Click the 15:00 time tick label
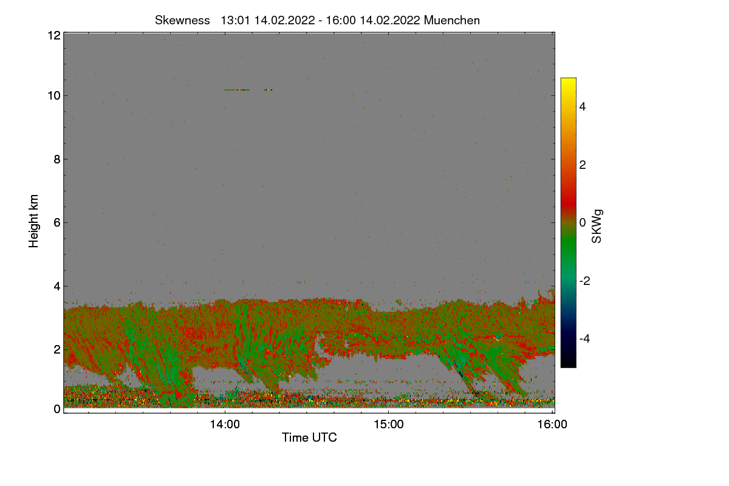The width and height of the screenshot is (729, 486). (389, 425)
